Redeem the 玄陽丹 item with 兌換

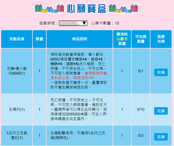[161, 111]
